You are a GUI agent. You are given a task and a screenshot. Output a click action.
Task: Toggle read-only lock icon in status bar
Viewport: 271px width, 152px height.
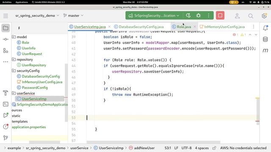[x=214, y=148]
